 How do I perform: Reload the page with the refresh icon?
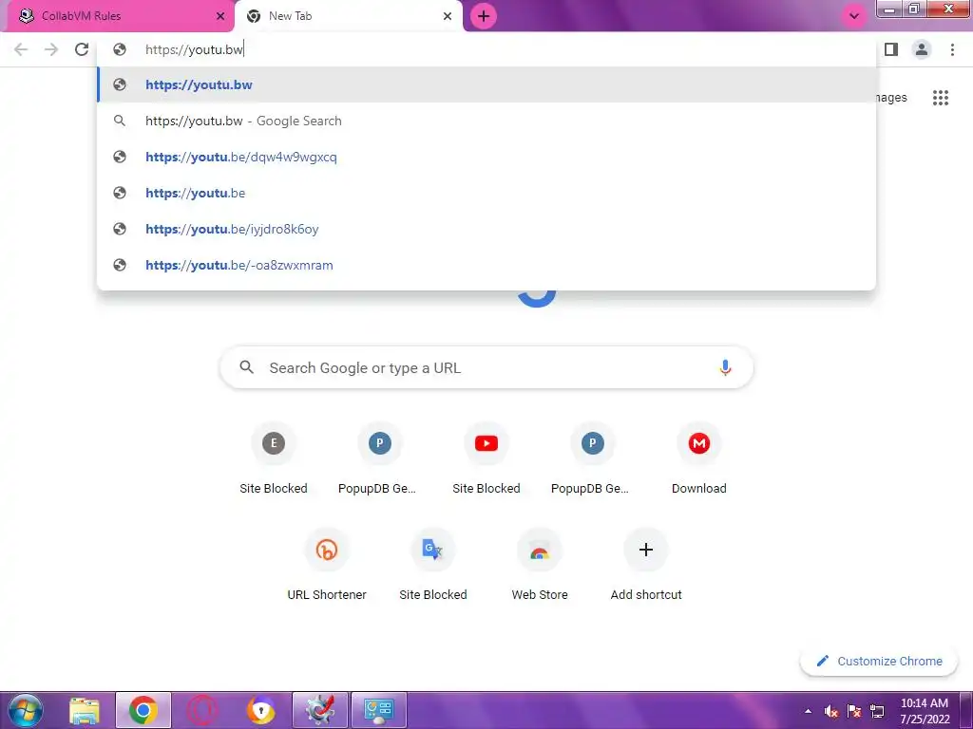[x=82, y=49]
